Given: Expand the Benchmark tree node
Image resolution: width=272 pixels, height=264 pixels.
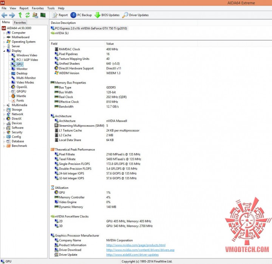Looking at the screenshot, I should 4,146.
